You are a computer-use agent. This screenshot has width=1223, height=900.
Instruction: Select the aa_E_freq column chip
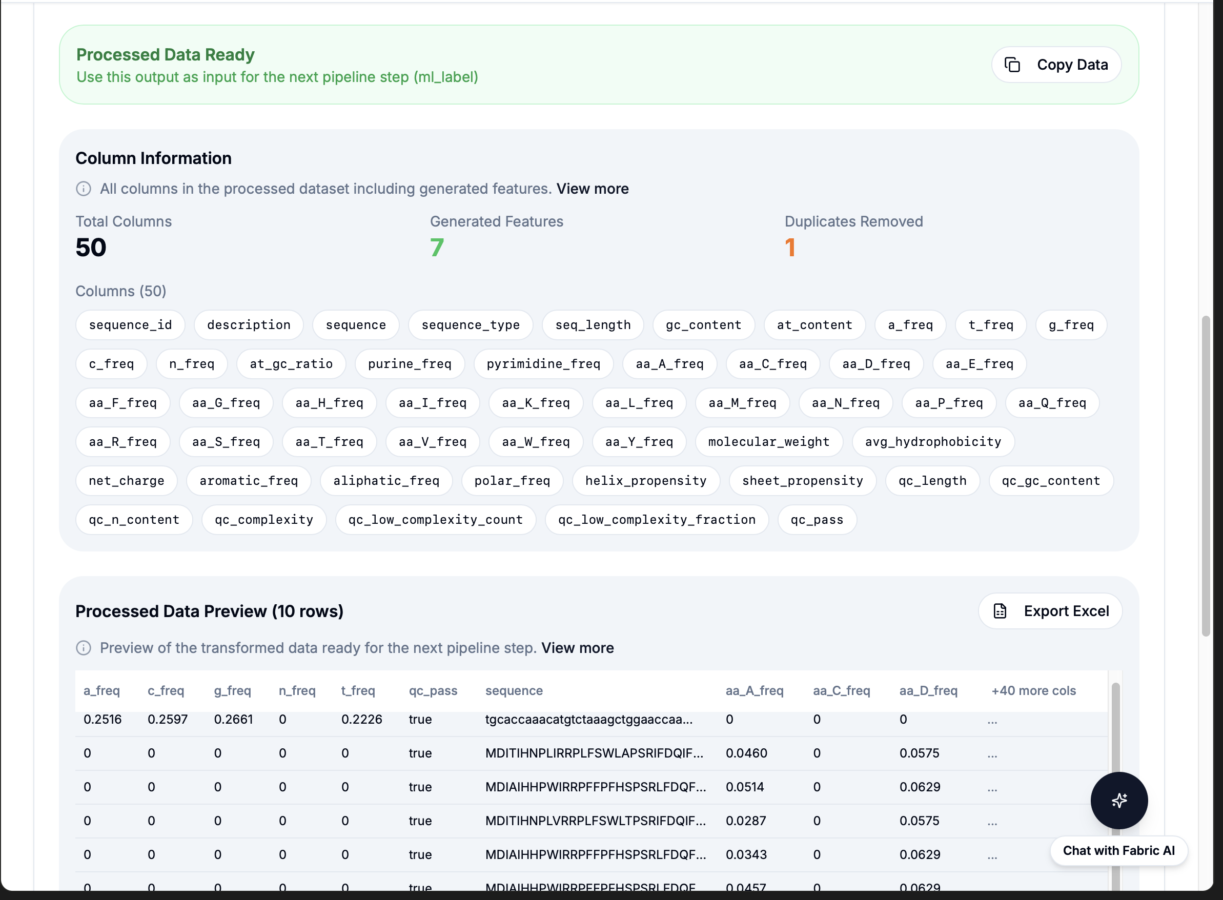[979, 364]
